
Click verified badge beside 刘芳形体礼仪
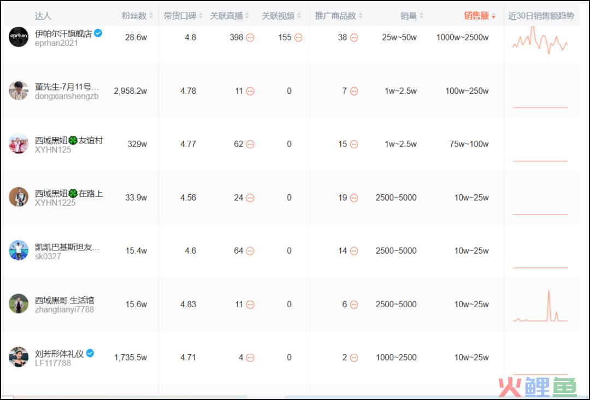tap(90, 353)
